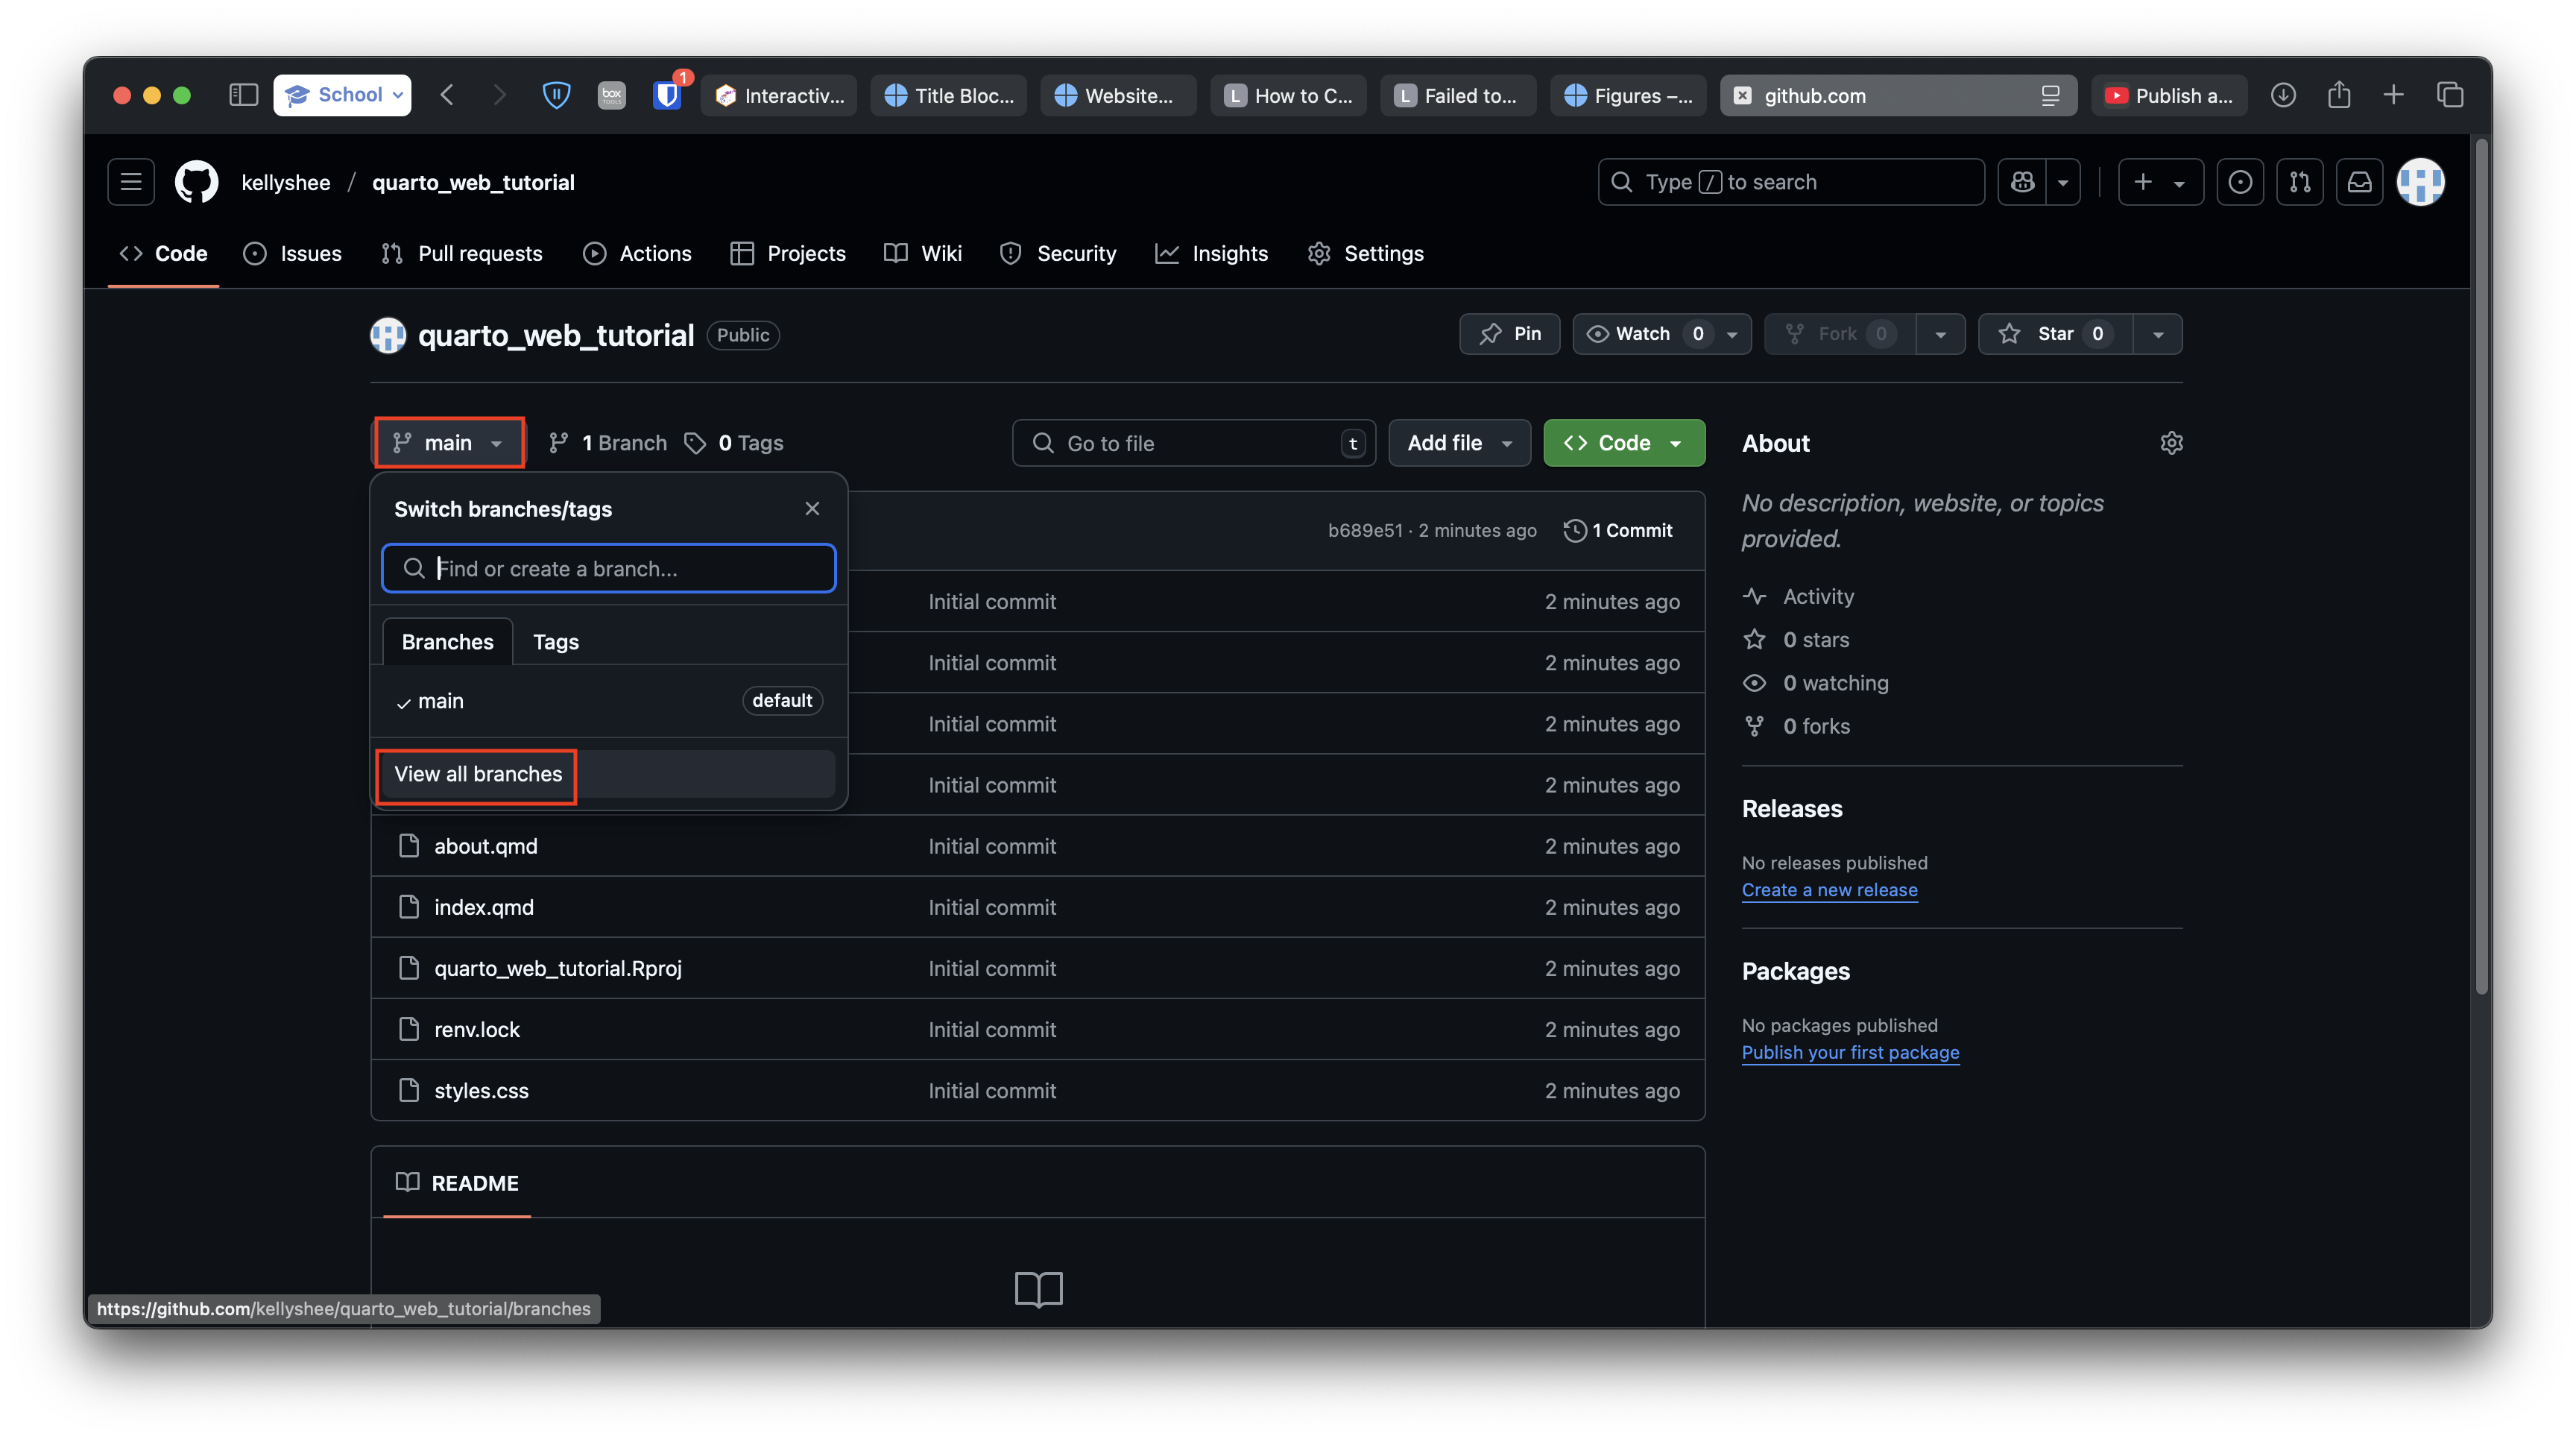Open the GitHub hamburger navigation menu

[x=131, y=182]
